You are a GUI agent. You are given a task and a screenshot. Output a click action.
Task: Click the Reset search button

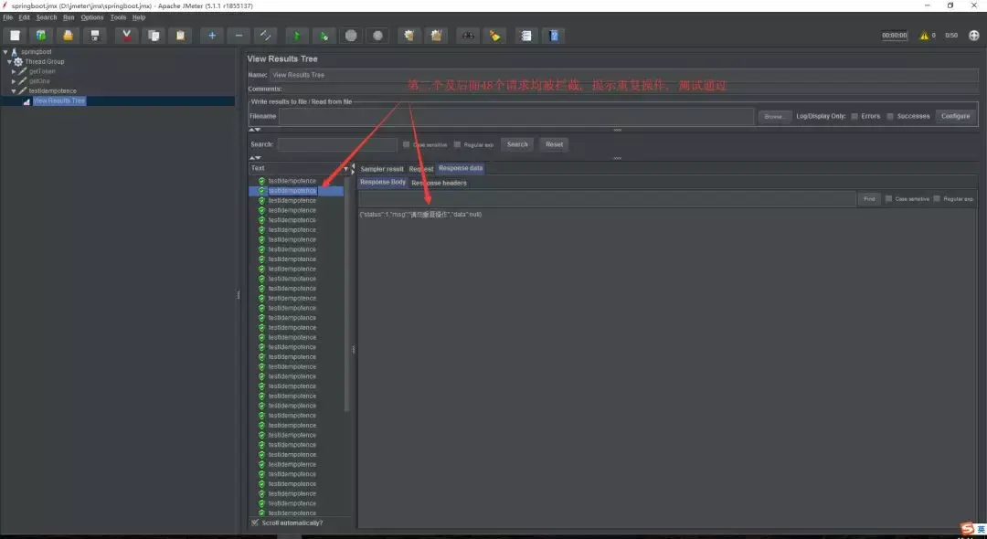click(x=554, y=144)
